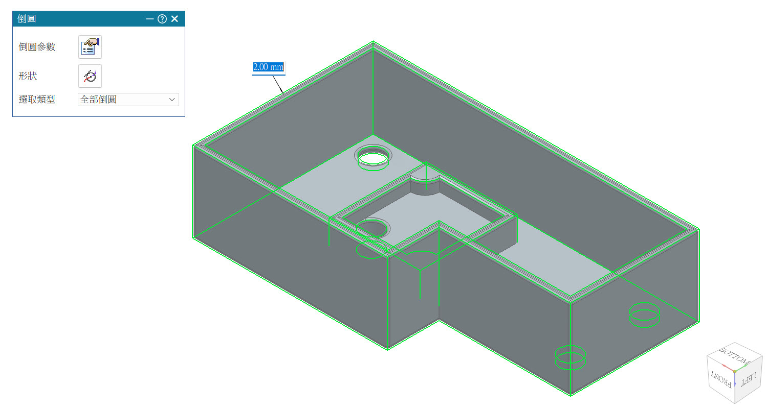
Task: Click the 2.00 mm radius value field
Action: pyautogui.click(x=268, y=67)
